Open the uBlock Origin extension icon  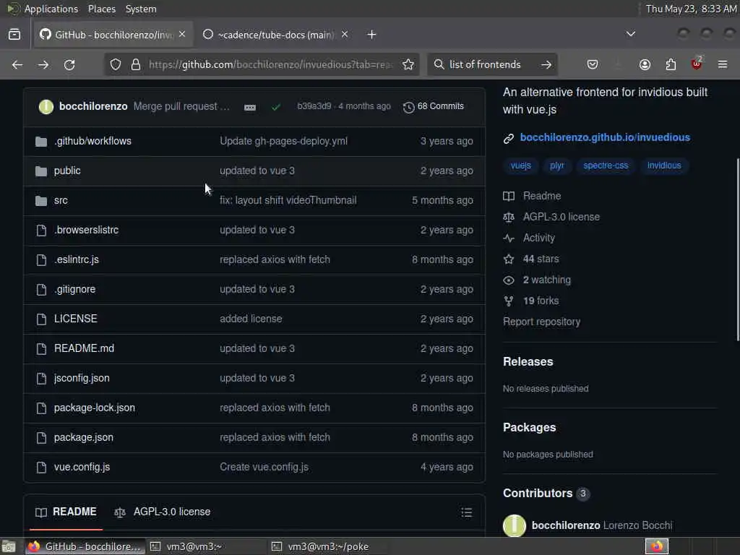click(697, 64)
